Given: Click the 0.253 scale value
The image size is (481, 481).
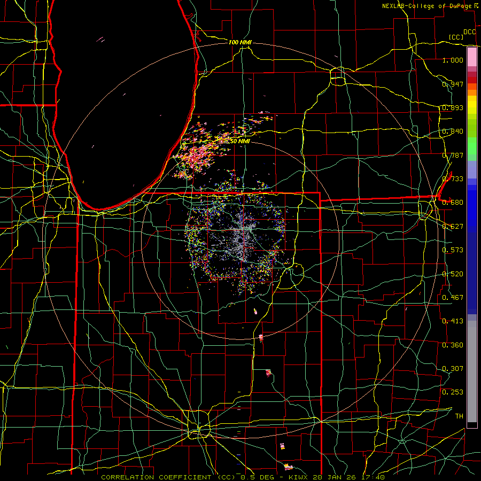Looking at the screenshot, I should point(453,392).
